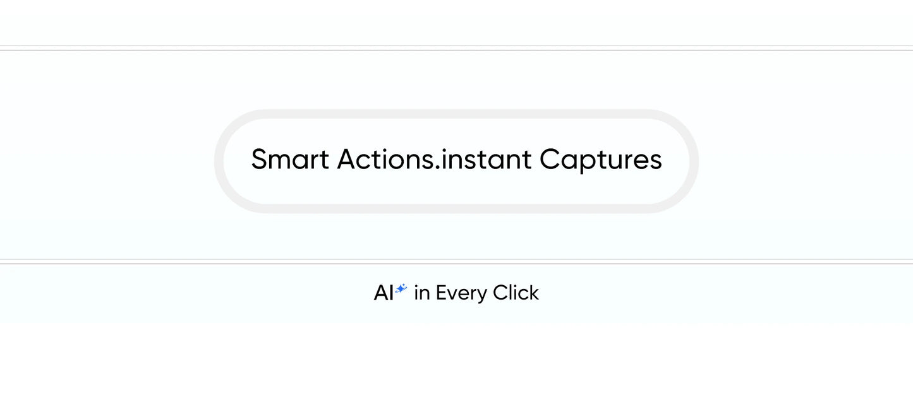Click the letter "S" starting "Smart"
Image resolution: width=913 pixels, height=400 pixels.
click(x=258, y=160)
